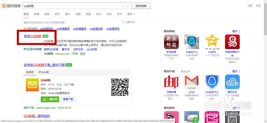Click the 腾讯微云 text link
267x123 pixels.
point(232,92)
